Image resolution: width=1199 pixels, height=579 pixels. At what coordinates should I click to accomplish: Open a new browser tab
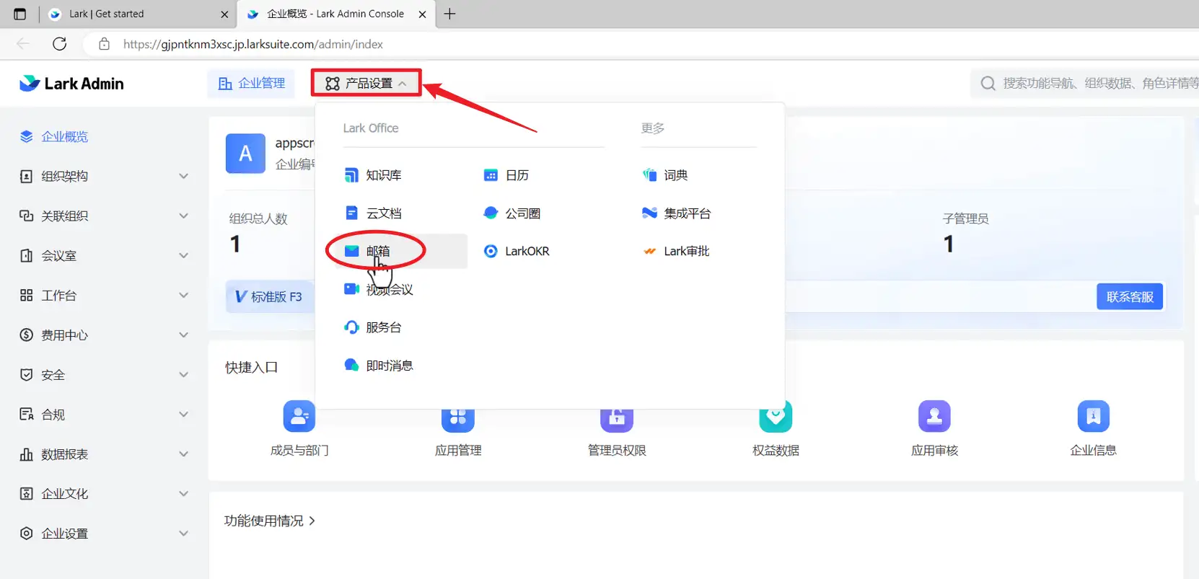click(449, 14)
